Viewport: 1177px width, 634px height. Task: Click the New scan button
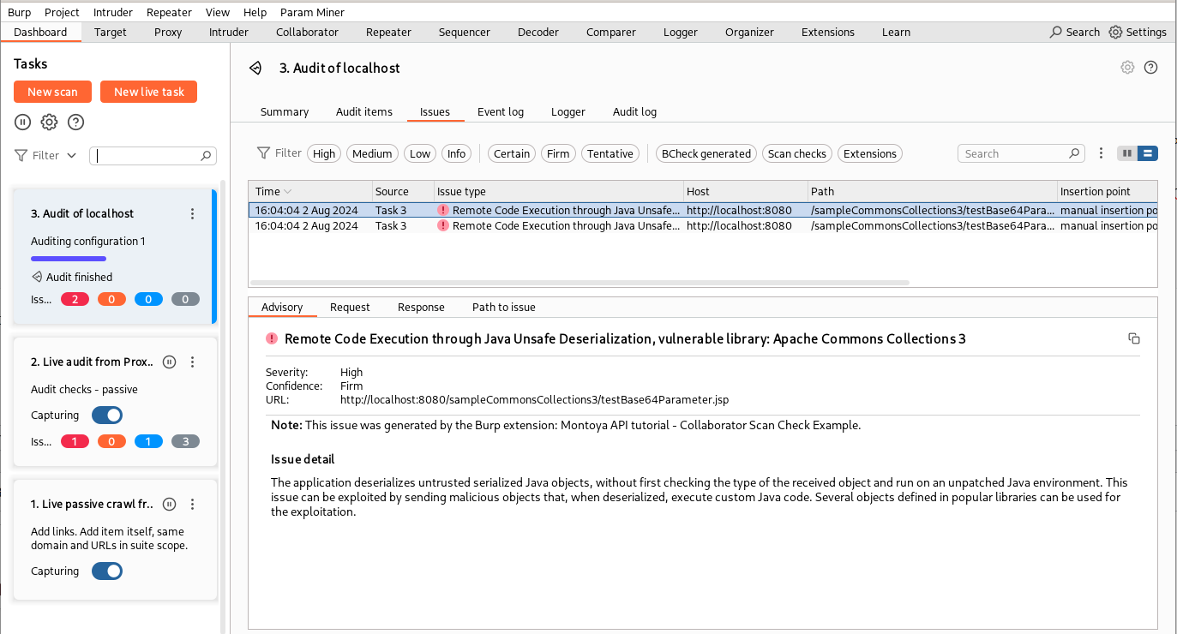point(52,92)
